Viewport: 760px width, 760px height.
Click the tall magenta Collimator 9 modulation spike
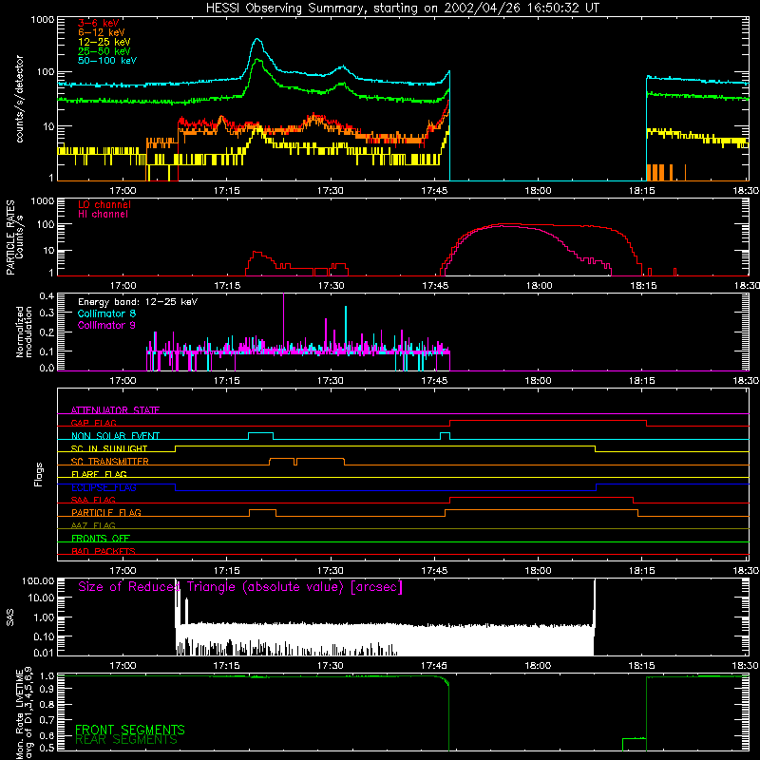click(x=283, y=320)
